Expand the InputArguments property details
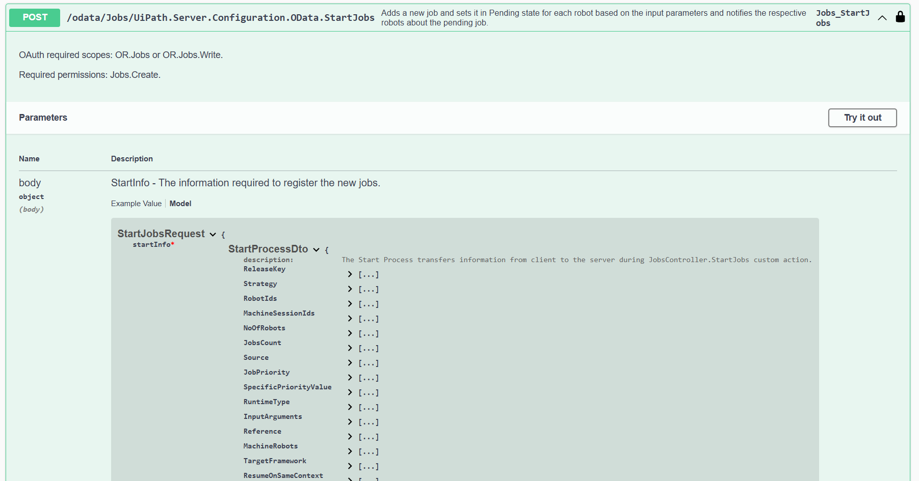Image resolution: width=919 pixels, height=481 pixels. [350, 422]
